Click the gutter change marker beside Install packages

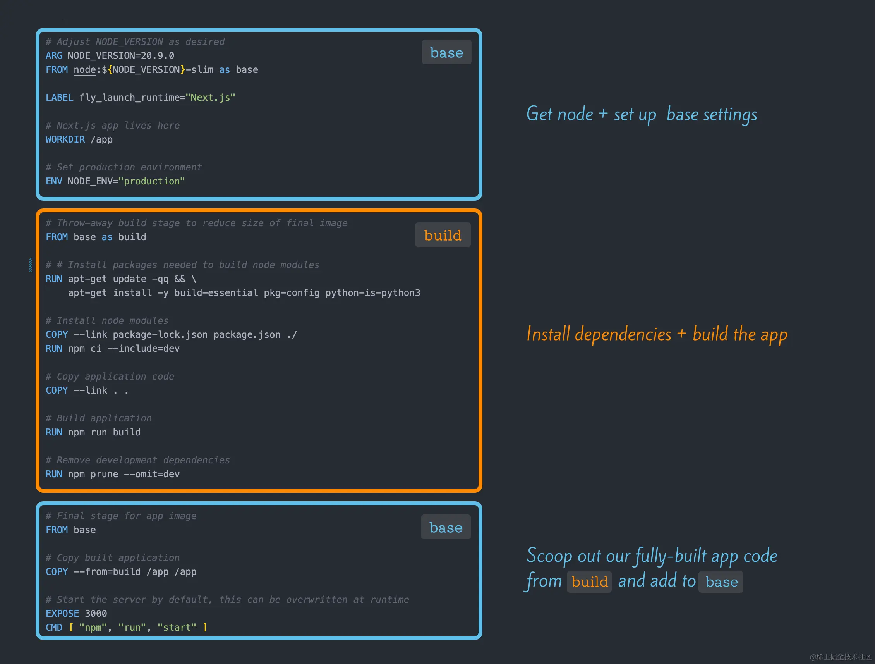31,265
